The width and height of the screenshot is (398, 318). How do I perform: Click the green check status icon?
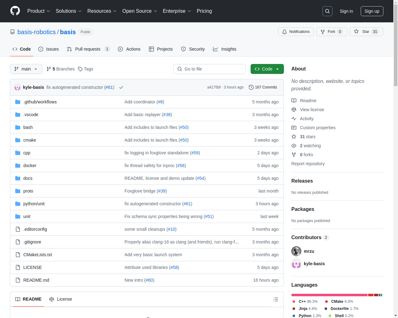tap(121, 87)
